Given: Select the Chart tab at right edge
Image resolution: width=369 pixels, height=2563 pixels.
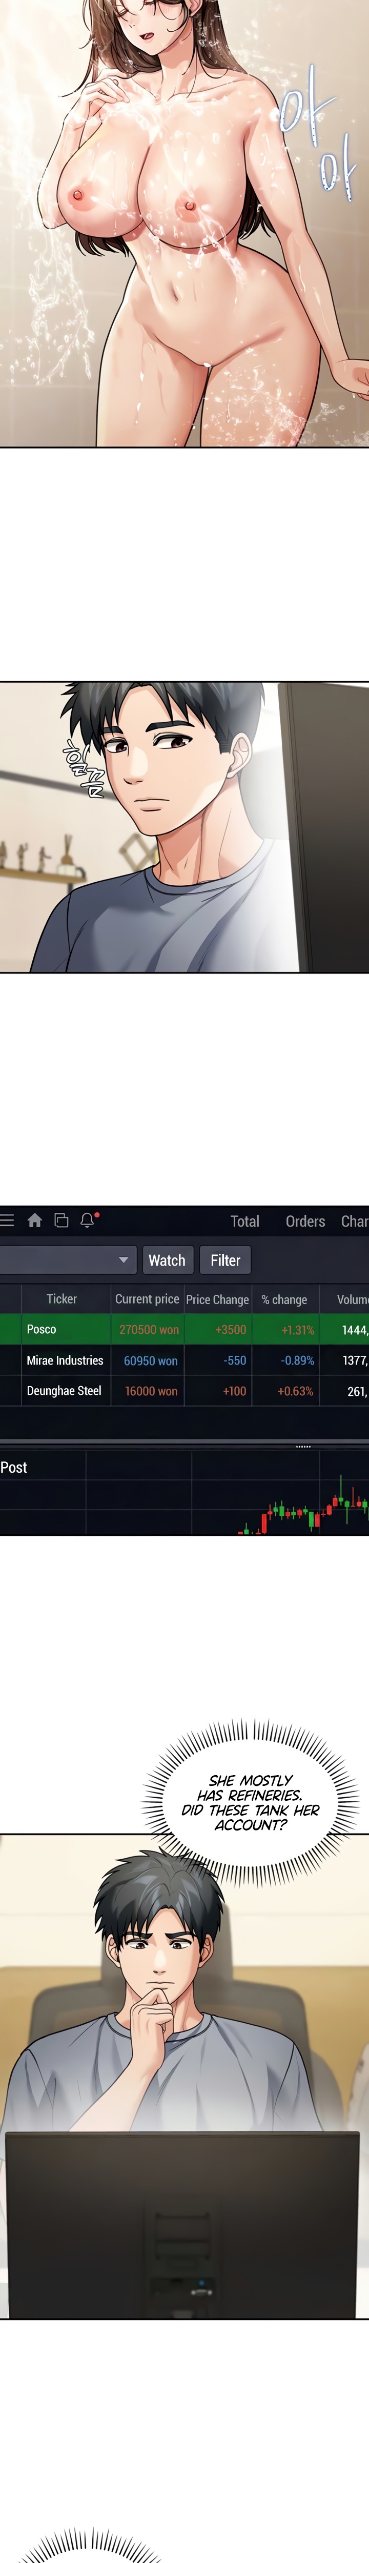Looking at the screenshot, I should coord(354,1221).
